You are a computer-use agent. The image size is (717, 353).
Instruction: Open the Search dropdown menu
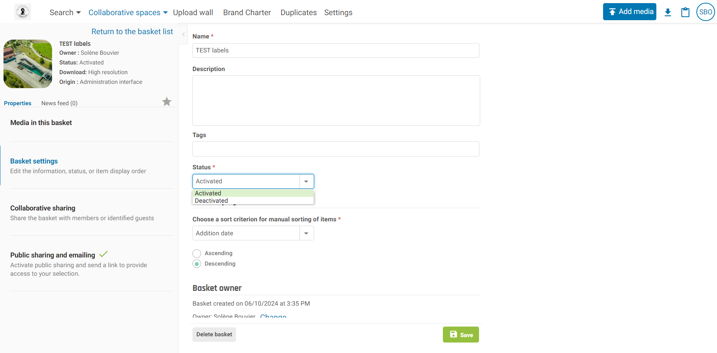(65, 12)
